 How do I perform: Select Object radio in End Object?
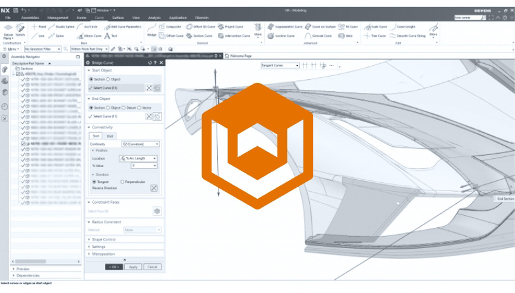tap(108, 108)
